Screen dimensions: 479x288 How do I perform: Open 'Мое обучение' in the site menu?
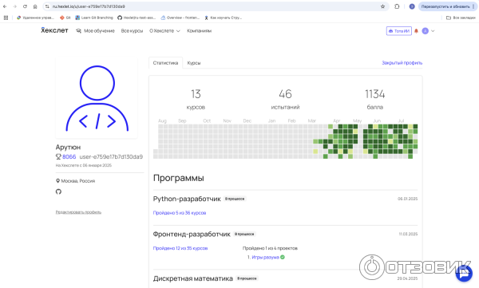point(95,31)
